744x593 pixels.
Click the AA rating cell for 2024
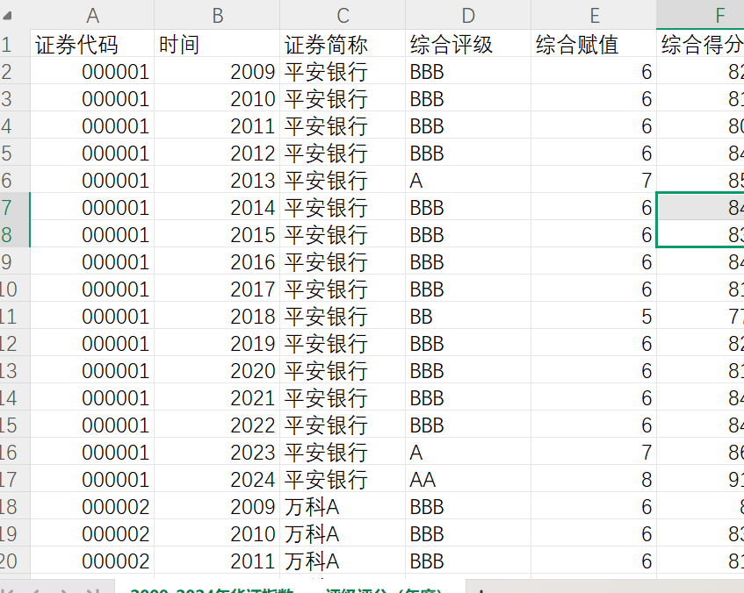(x=467, y=479)
